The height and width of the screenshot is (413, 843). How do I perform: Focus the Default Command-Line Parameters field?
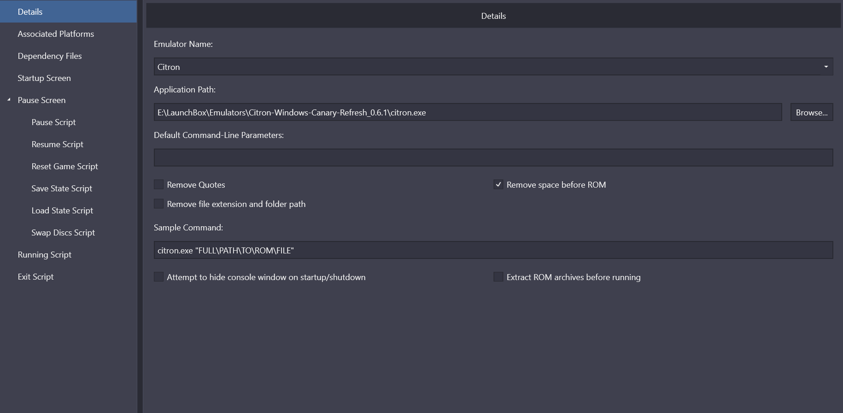click(x=493, y=158)
